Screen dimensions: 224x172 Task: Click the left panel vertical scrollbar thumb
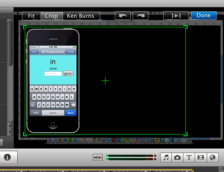(x=10, y=44)
